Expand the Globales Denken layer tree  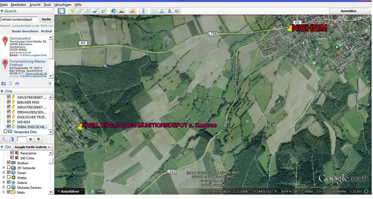click(3, 187)
